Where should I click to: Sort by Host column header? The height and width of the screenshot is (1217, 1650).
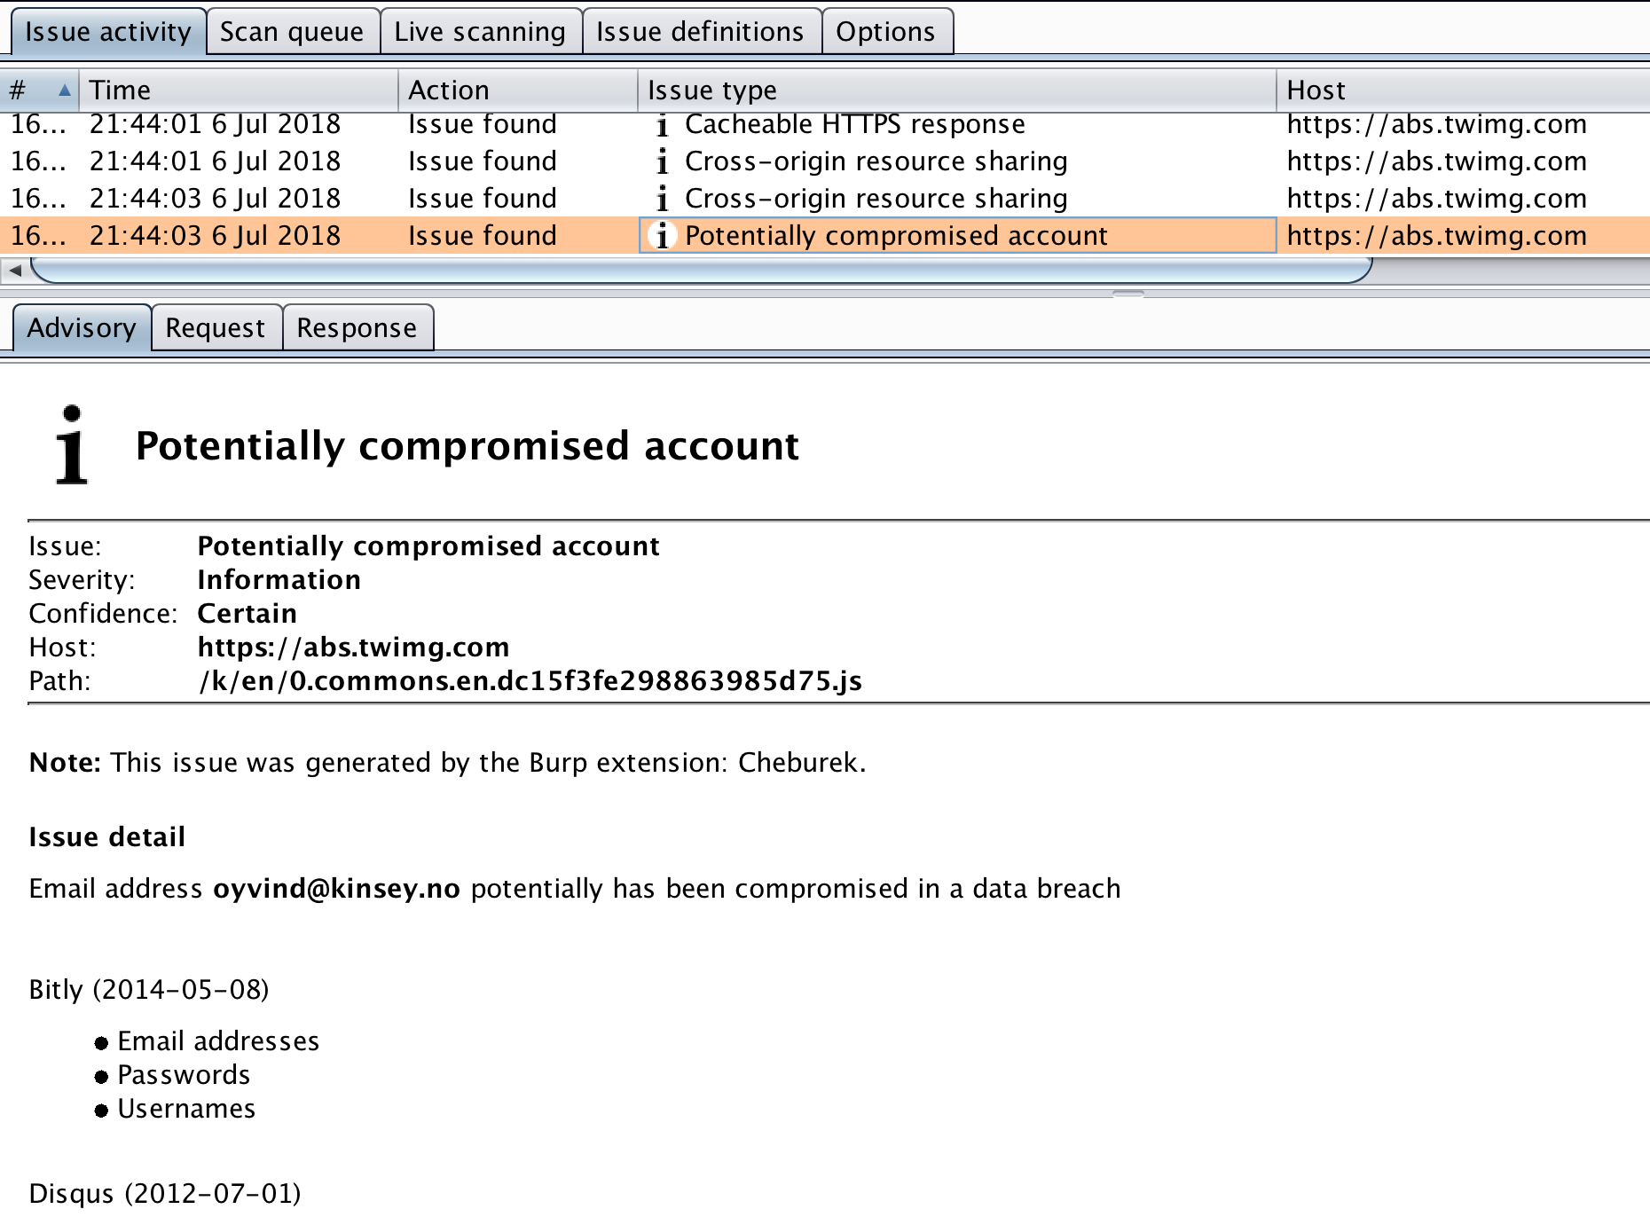[x=1463, y=90]
